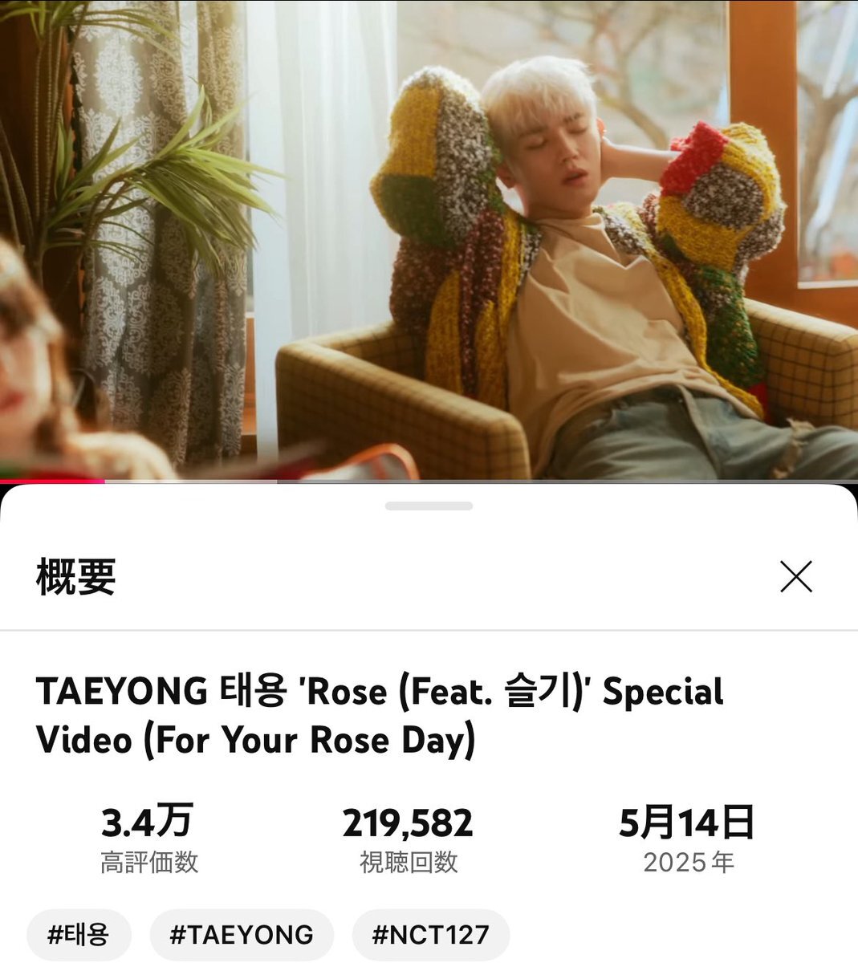
Task: Close the 概要 description panel with X
Action: click(796, 577)
